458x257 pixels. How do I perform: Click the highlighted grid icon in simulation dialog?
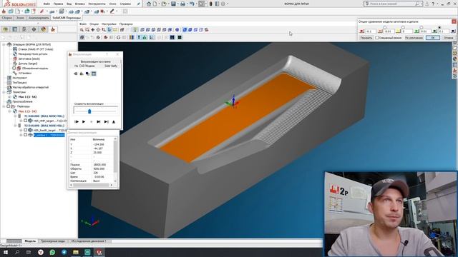(x=94, y=74)
